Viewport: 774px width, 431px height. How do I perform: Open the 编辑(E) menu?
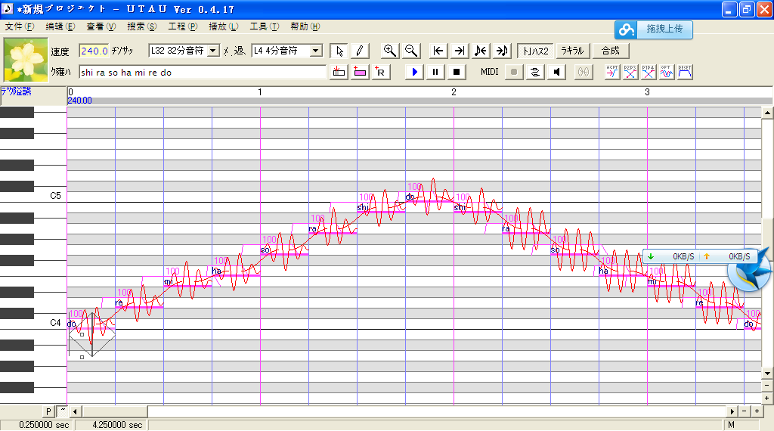tap(60, 26)
